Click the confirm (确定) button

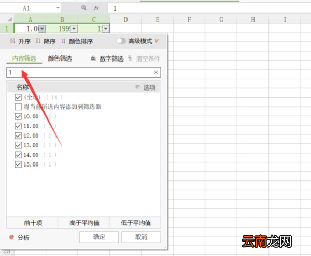tap(99, 237)
